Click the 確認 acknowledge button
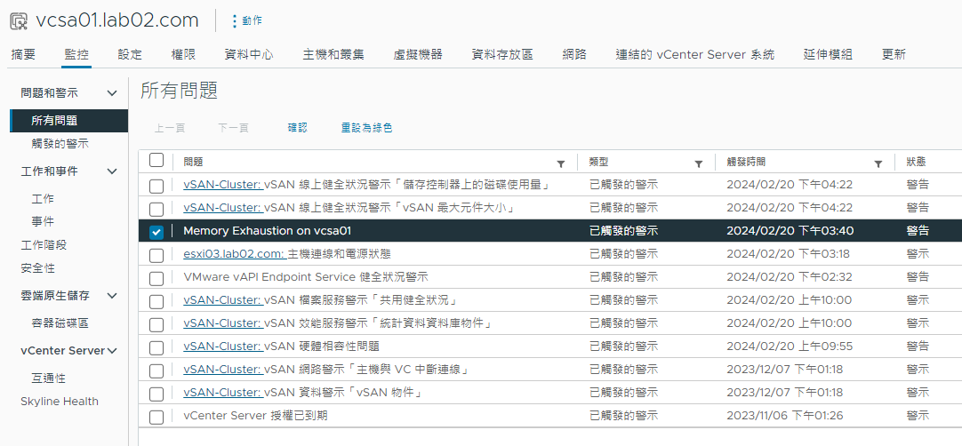962x446 pixels. click(x=298, y=128)
